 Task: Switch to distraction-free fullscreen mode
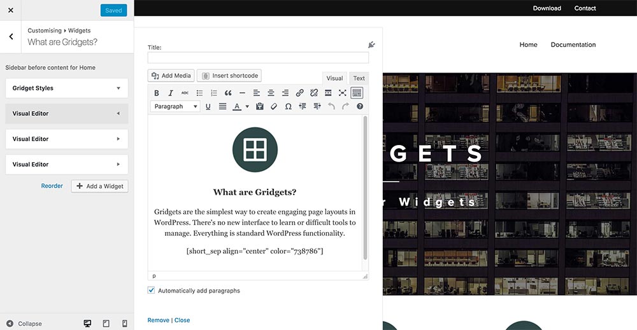(x=343, y=93)
